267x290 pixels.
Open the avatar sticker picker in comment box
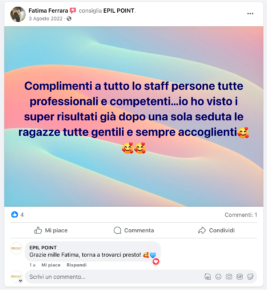tap(208, 277)
